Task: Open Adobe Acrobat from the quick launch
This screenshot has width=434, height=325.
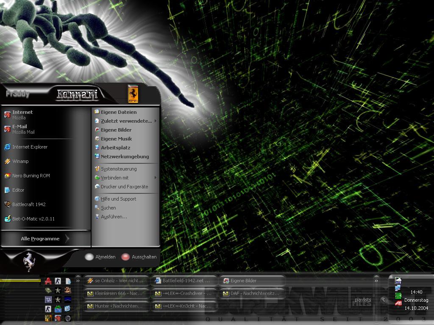Action: click(x=48, y=281)
